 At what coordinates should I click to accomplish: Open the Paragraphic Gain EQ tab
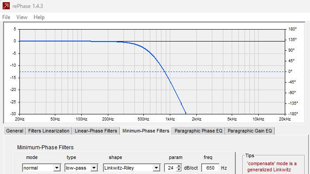[250, 131]
